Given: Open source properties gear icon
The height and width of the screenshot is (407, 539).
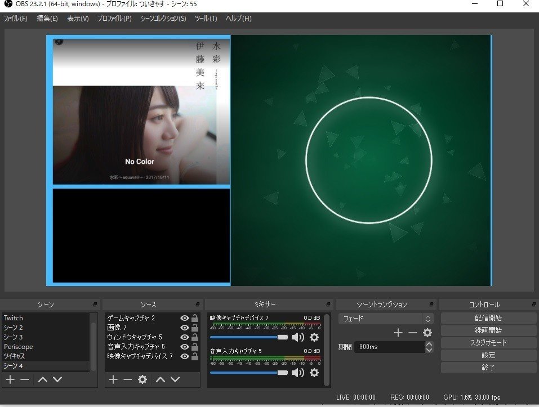Looking at the screenshot, I should [x=142, y=379].
